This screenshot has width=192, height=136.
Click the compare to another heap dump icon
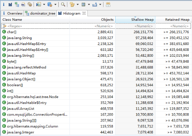coord(108,4)
